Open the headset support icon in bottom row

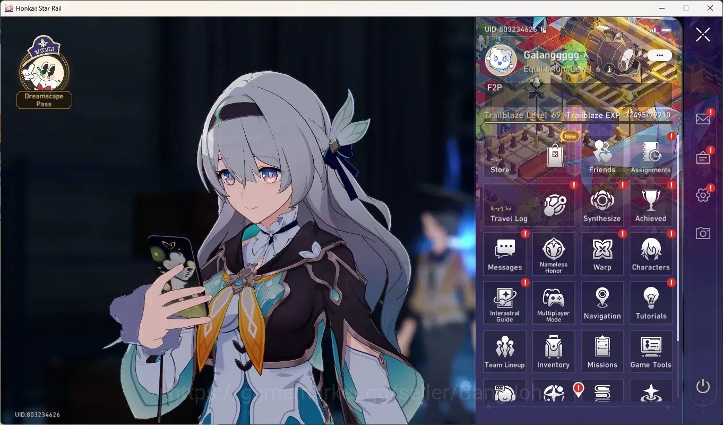point(505,392)
